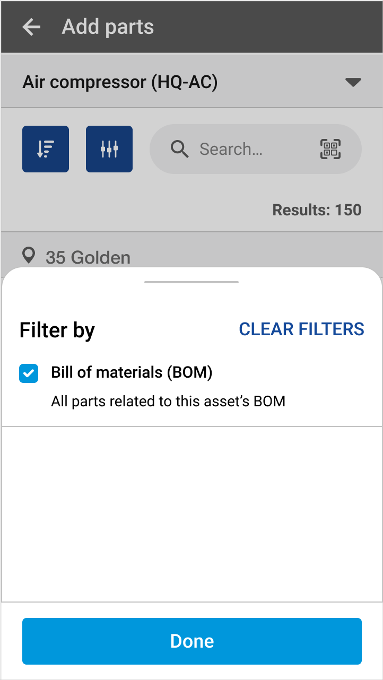Click the Filter by heading
This screenshot has height=680, width=383.
pyautogui.click(x=57, y=330)
